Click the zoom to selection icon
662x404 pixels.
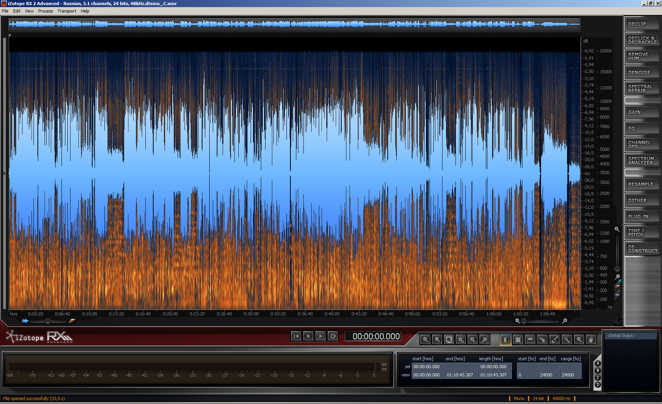tap(461, 339)
